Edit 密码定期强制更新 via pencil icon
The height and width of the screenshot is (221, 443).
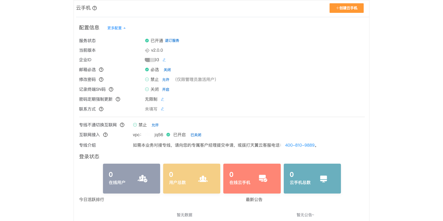click(162, 99)
